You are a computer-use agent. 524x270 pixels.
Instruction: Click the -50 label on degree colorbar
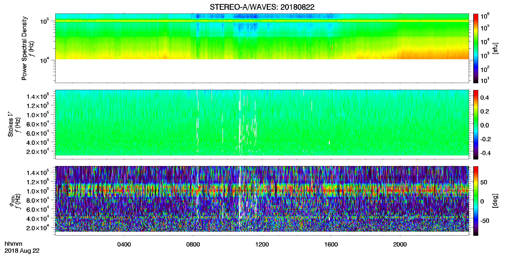coord(485,221)
